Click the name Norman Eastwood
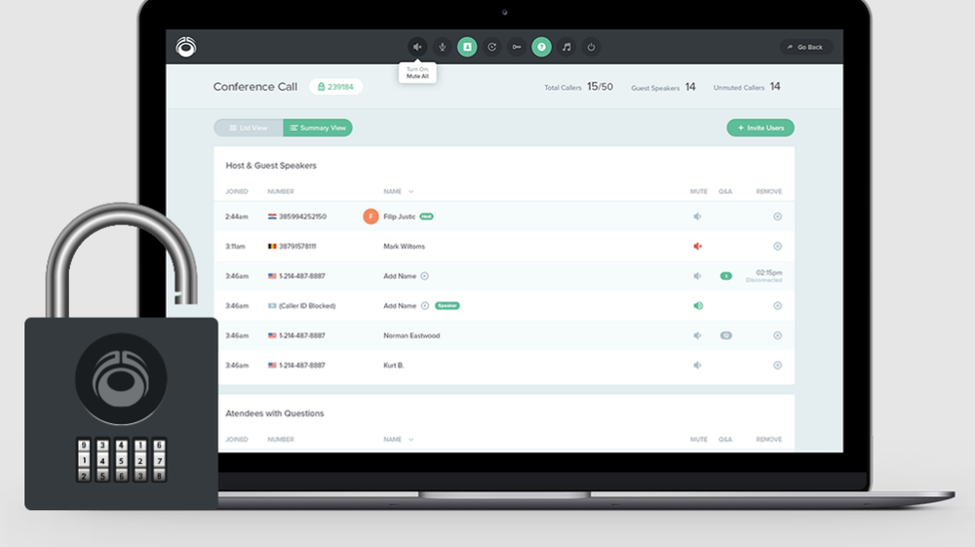This screenshot has height=547, width=975. [411, 335]
